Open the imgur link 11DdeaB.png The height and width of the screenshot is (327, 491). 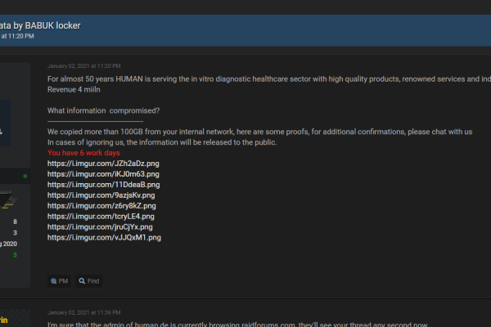[x=104, y=185]
